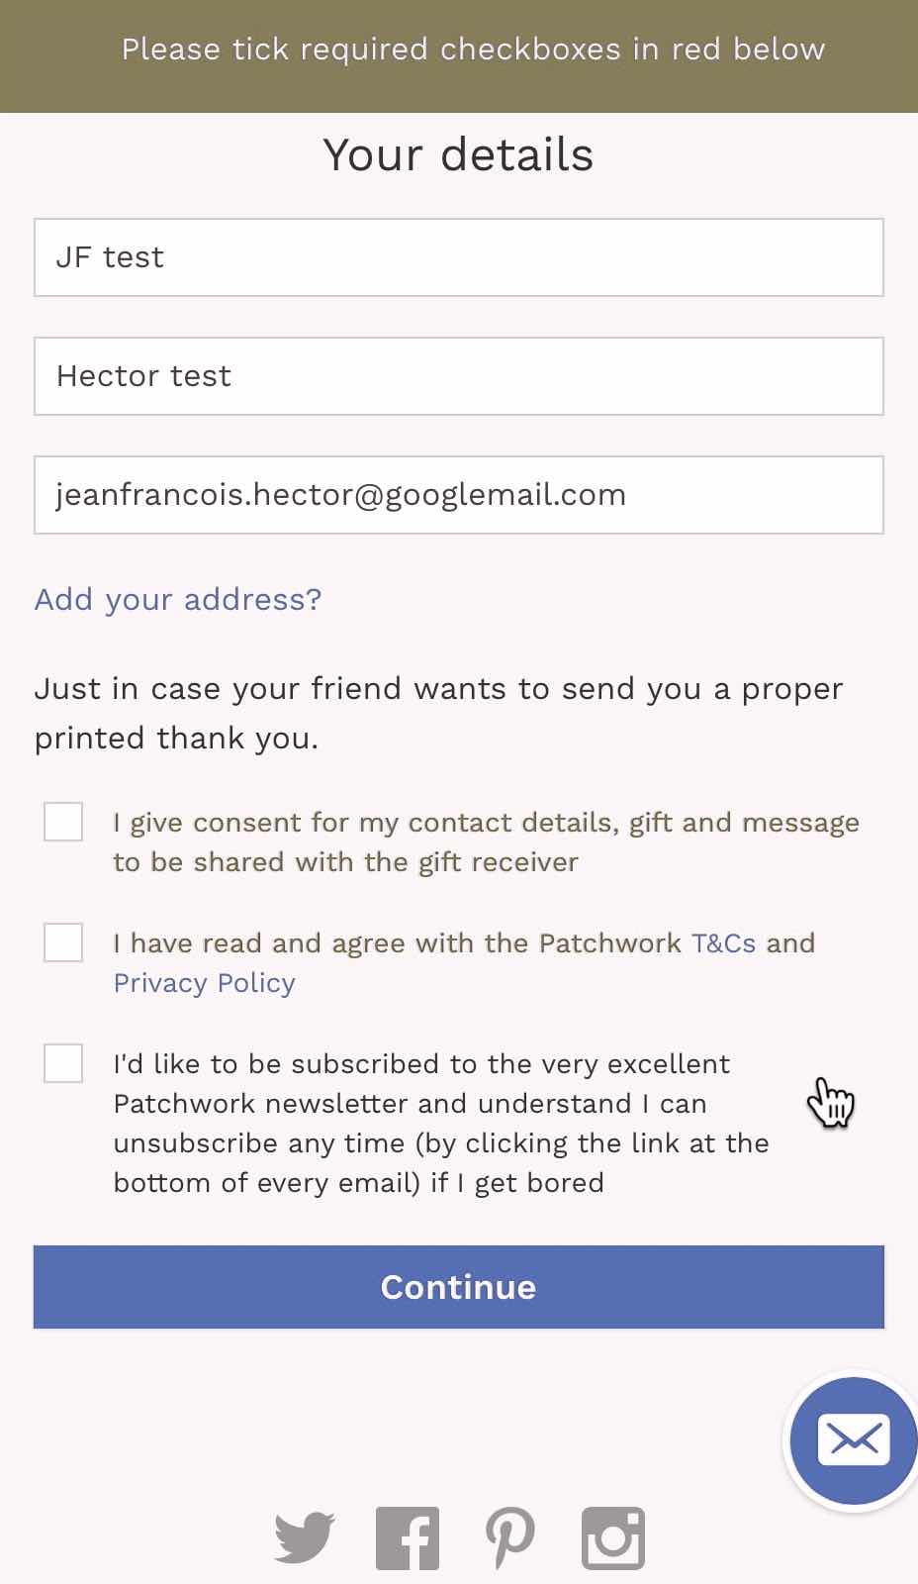Viewport: 918px width, 1584px height.
Task: Click the Continue button
Action: click(459, 1287)
